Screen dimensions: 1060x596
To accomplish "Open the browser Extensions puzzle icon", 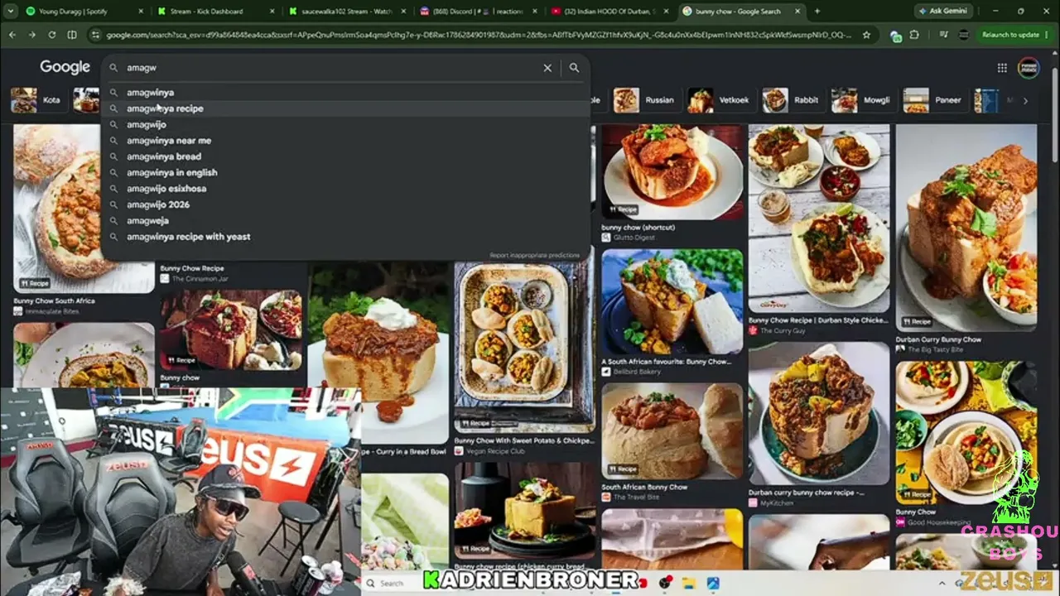I will (914, 35).
